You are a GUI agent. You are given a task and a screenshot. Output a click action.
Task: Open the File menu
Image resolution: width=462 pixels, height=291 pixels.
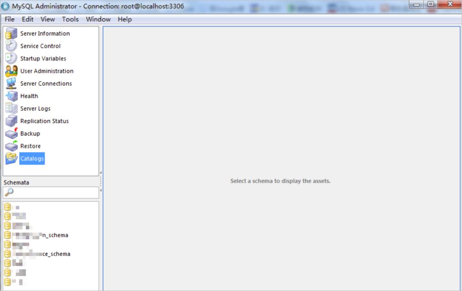pyautogui.click(x=9, y=19)
